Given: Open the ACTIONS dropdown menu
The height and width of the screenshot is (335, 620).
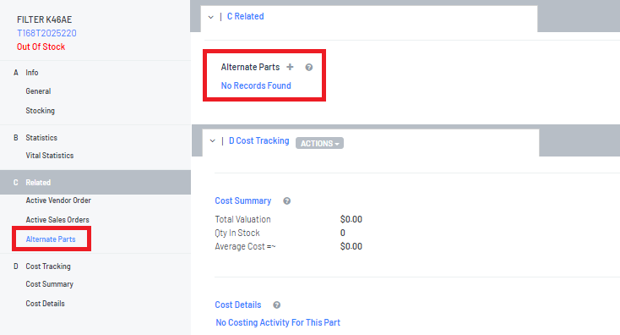Looking at the screenshot, I should tap(319, 143).
